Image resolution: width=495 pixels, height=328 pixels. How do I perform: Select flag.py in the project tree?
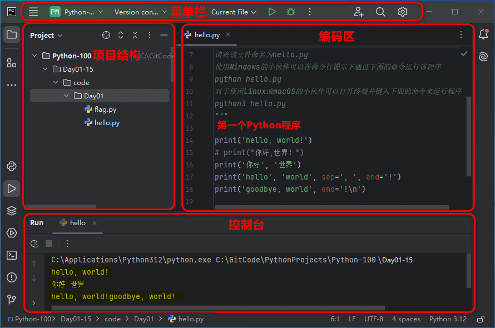point(105,110)
